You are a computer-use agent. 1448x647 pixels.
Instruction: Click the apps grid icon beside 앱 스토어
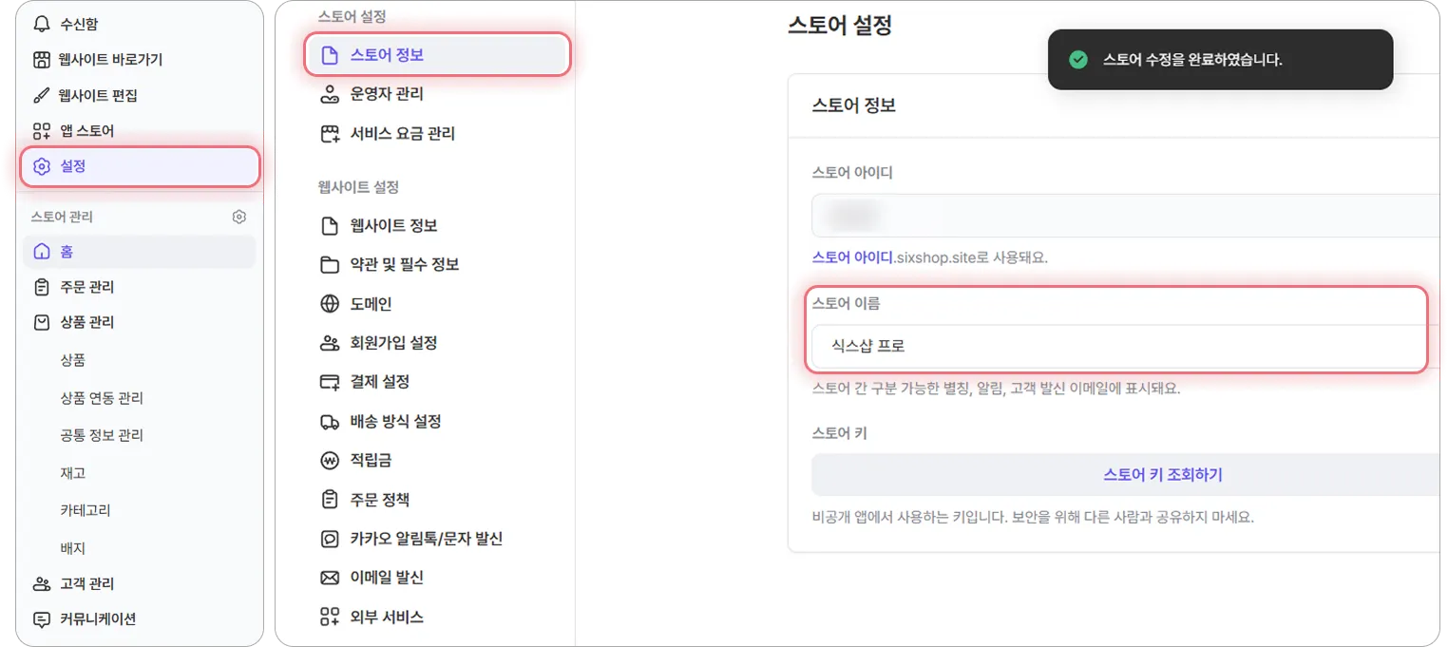tap(41, 131)
